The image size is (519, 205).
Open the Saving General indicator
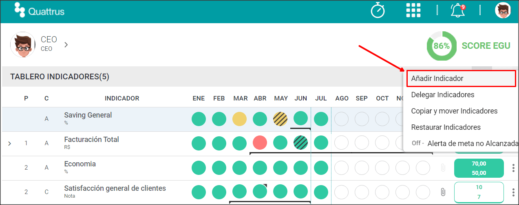point(88,115)
